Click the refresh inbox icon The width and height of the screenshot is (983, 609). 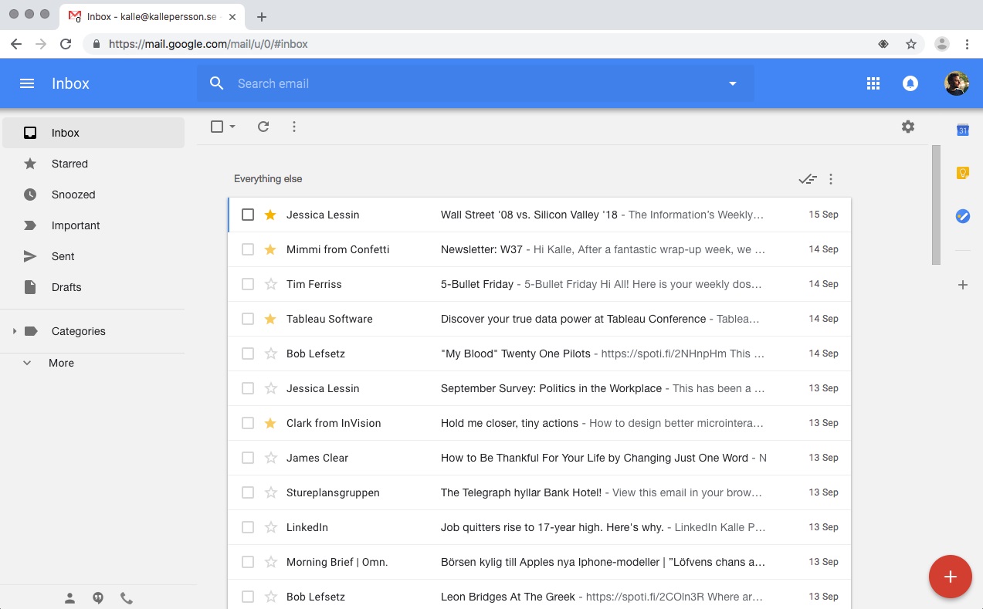pos(263,127)
